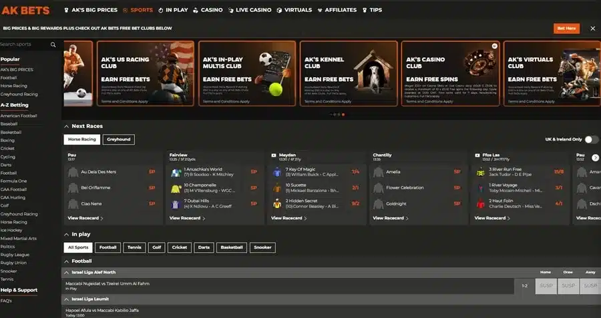Go to In Play in top navigation

(x=173, y=10)
